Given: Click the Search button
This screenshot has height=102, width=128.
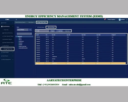Looking at the screenshot, I should 52,31.
